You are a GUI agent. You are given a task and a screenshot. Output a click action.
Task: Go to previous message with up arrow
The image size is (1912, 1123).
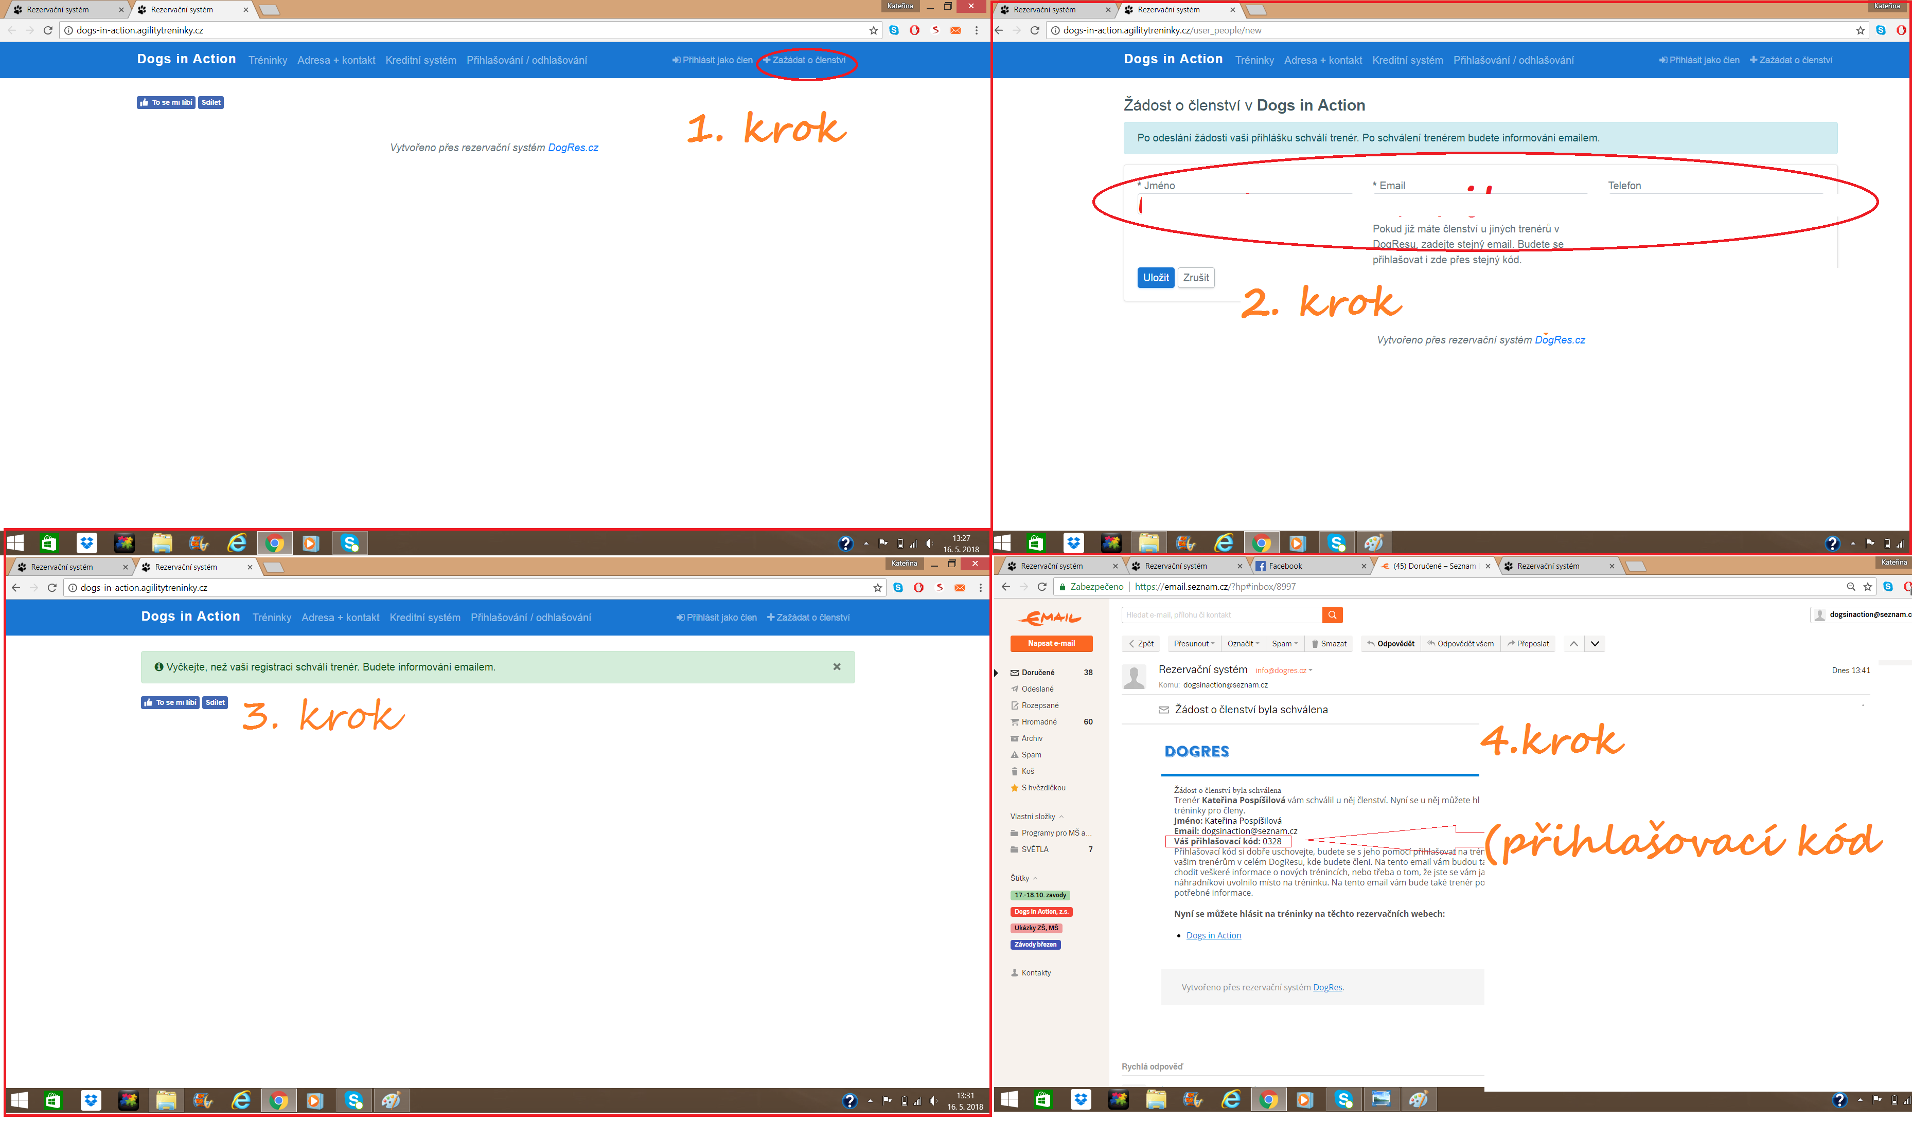coord(1573,644)
